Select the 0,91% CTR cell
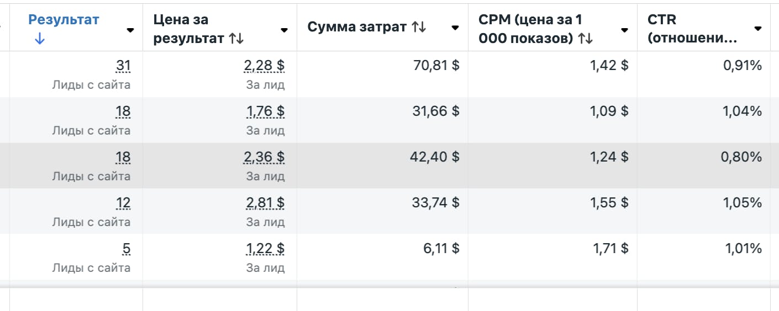Viewport: 779px width, 311px height. click(743, 66)
